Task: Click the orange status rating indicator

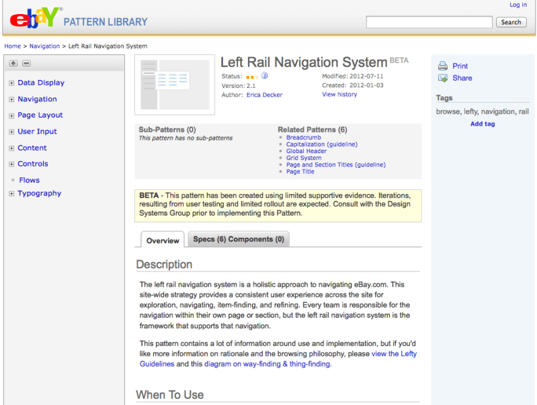Action: [252, 77]
